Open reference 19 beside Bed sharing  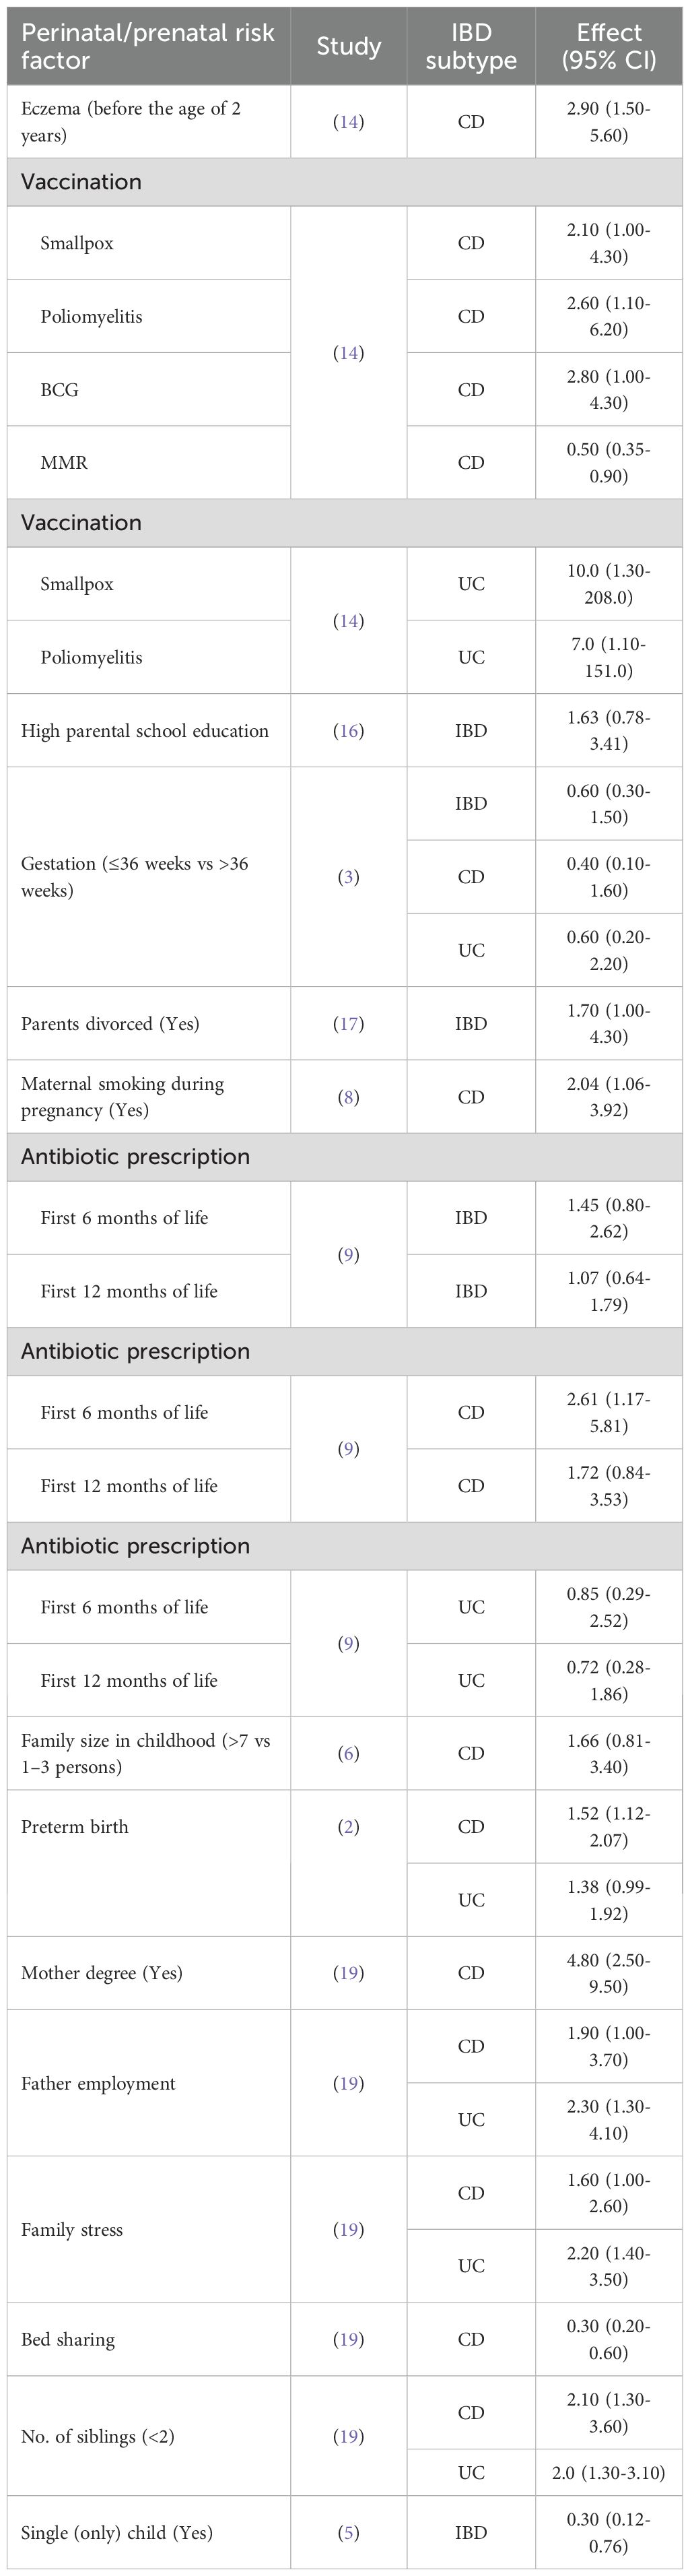(x=348, y=2340)
